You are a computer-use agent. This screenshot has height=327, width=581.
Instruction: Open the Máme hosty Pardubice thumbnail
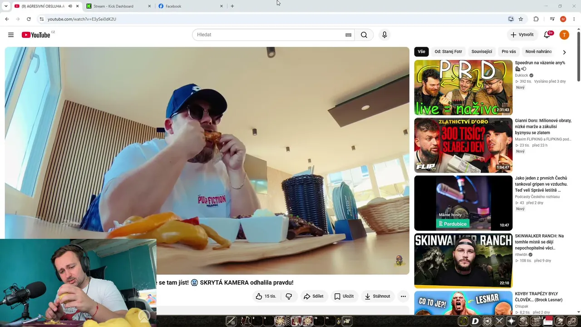[463, 203]
